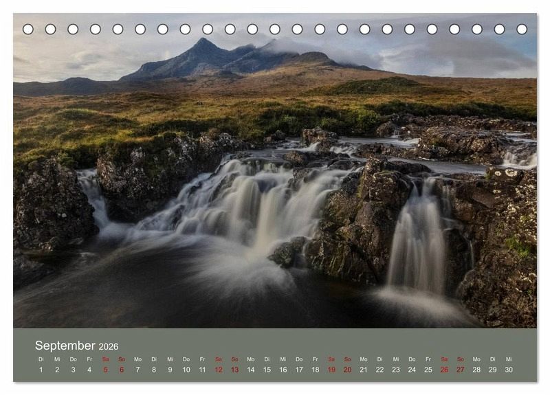The width and height of the screenshot is (550, 395).
Task: Select the red Sunday date 6
Action: [x=122, y=370]
